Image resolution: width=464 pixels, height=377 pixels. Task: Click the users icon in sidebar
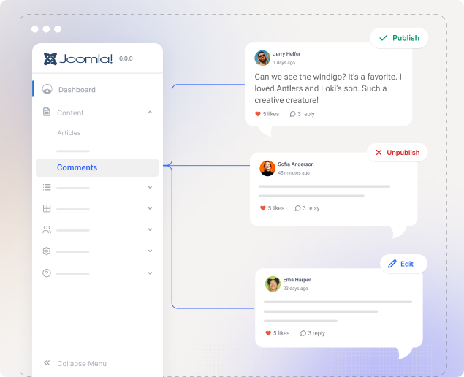[x=47, y=229]
